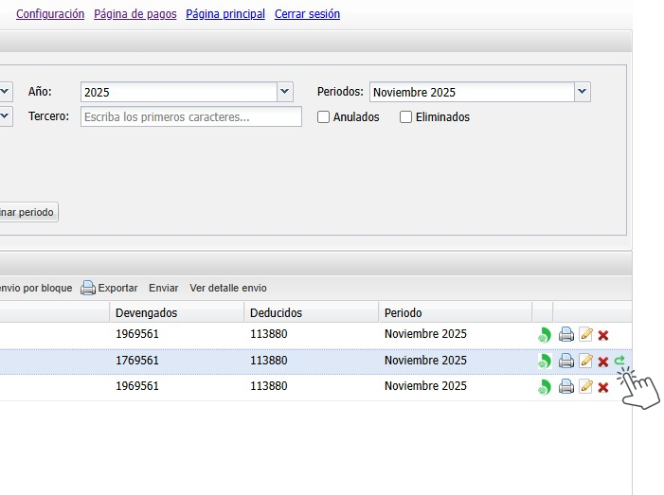Screen dimensions: 664x495
Task: Go to Página de pagos link
Action: click(x=135, y=14)
